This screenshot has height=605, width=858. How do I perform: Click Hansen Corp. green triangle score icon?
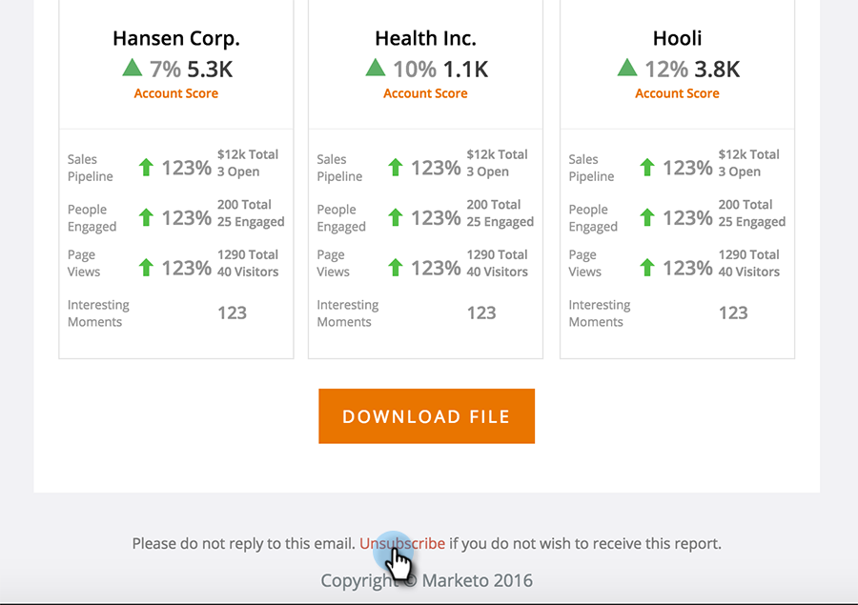[x=133, y=68]
